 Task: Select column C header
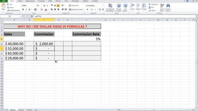[44, 20]
